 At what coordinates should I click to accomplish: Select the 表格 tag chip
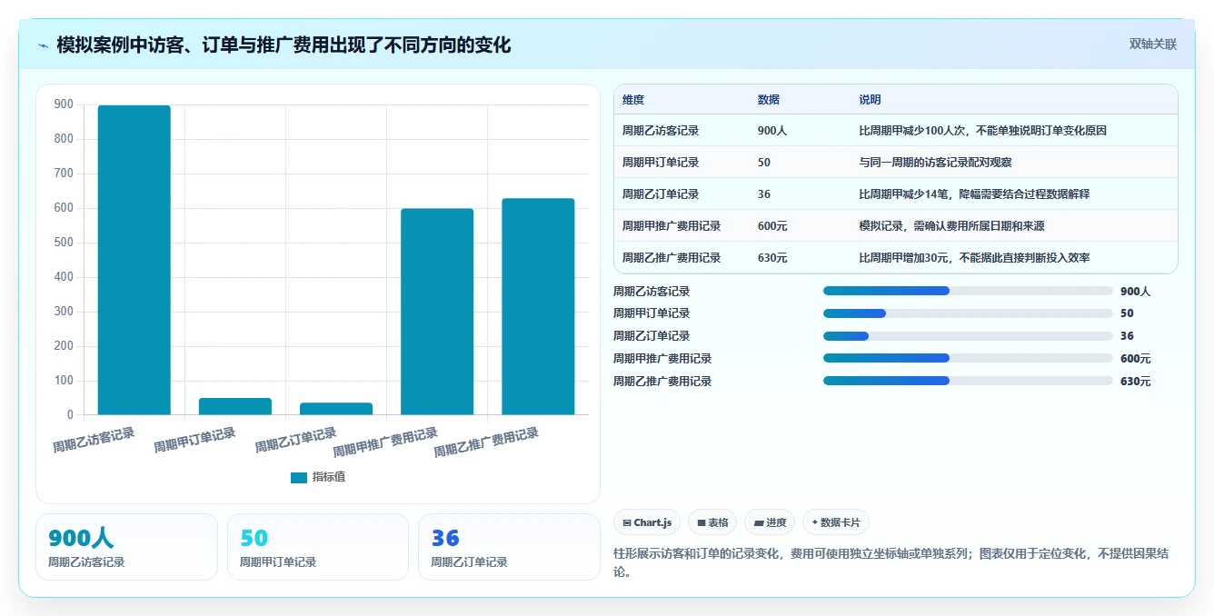point(712,522)
